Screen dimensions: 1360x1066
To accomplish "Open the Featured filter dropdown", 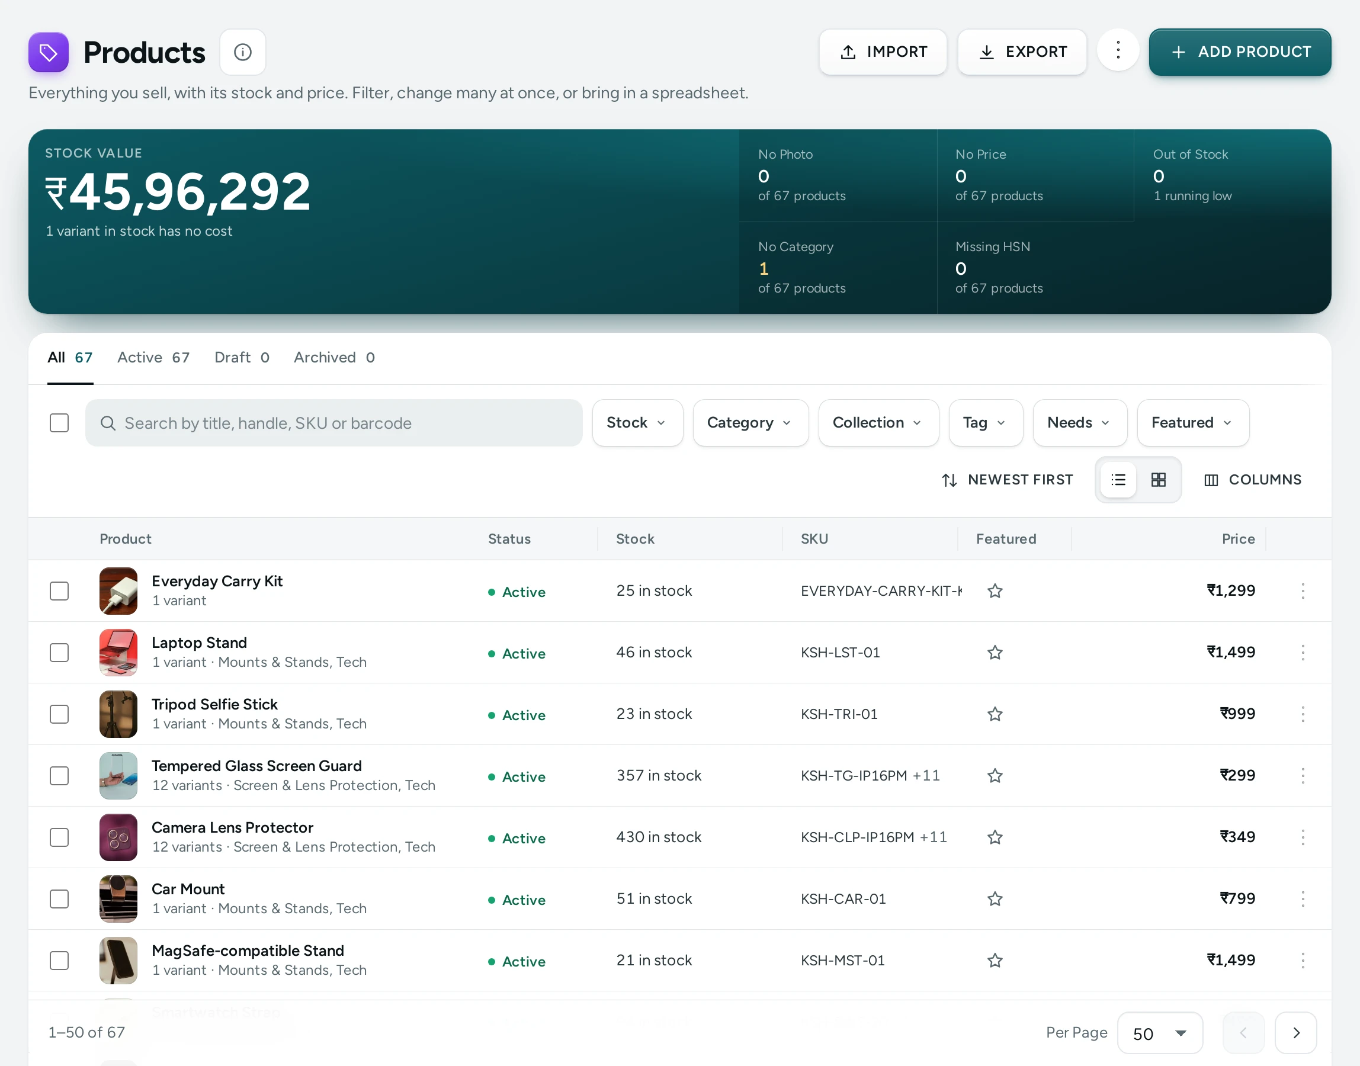I will point(1193,422).
